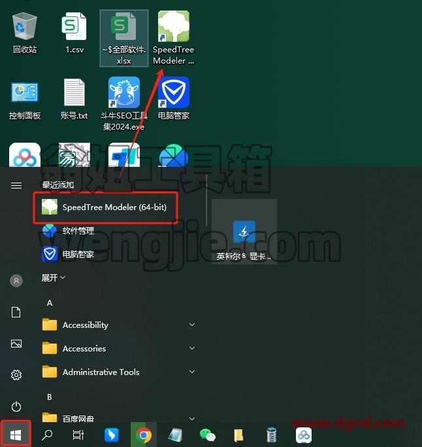
Task: Open the 账号.txt text file
Action: click(74, 99)
